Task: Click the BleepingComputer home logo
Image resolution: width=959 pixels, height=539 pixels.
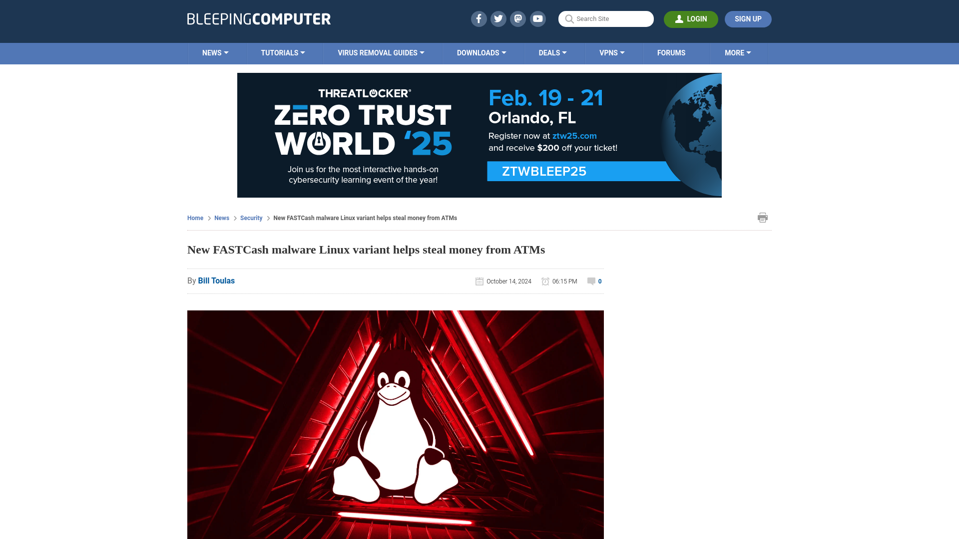Action: tap(258, 18)
